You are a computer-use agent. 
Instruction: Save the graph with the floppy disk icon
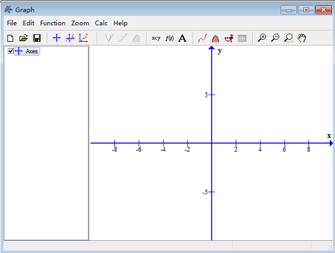[37, 39]
